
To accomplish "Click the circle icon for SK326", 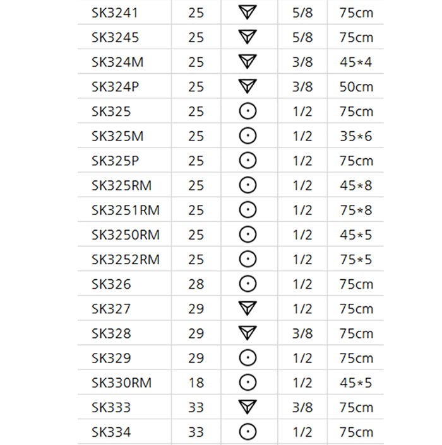I will pyautogui.click(x=248, y=284).
